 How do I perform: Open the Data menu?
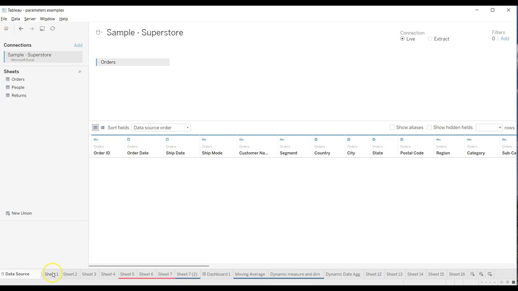pos(15,19)
